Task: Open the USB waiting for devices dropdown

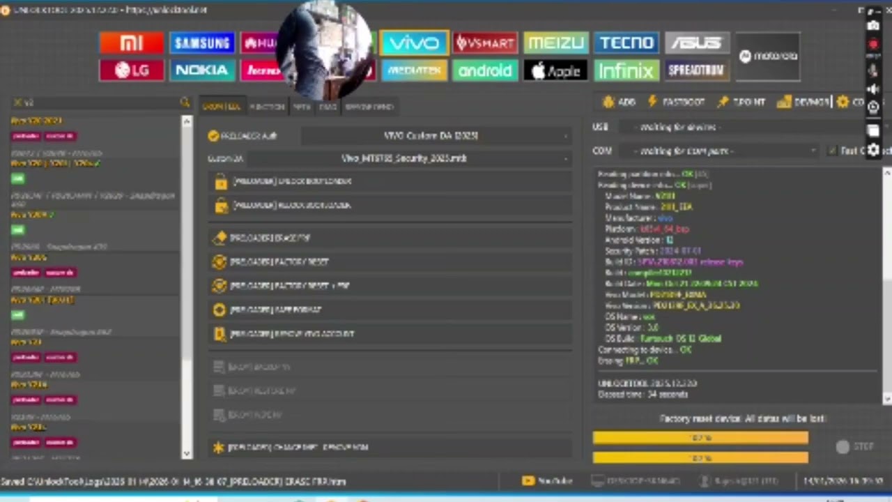Action: [x=741, y=128]
